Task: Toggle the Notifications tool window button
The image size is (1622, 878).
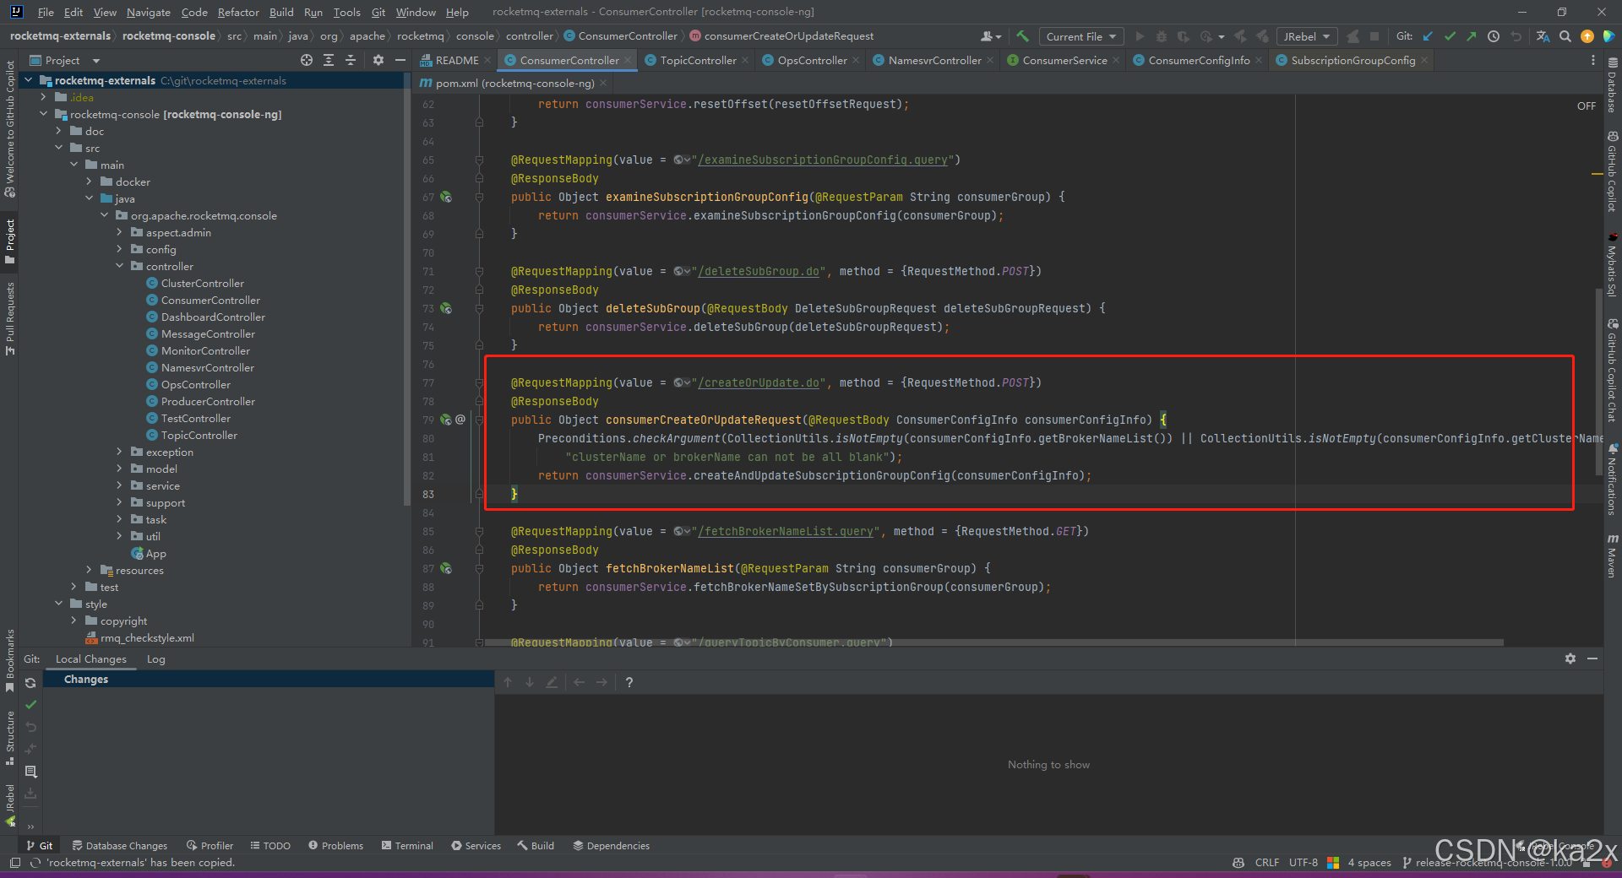Action: 1612,480
